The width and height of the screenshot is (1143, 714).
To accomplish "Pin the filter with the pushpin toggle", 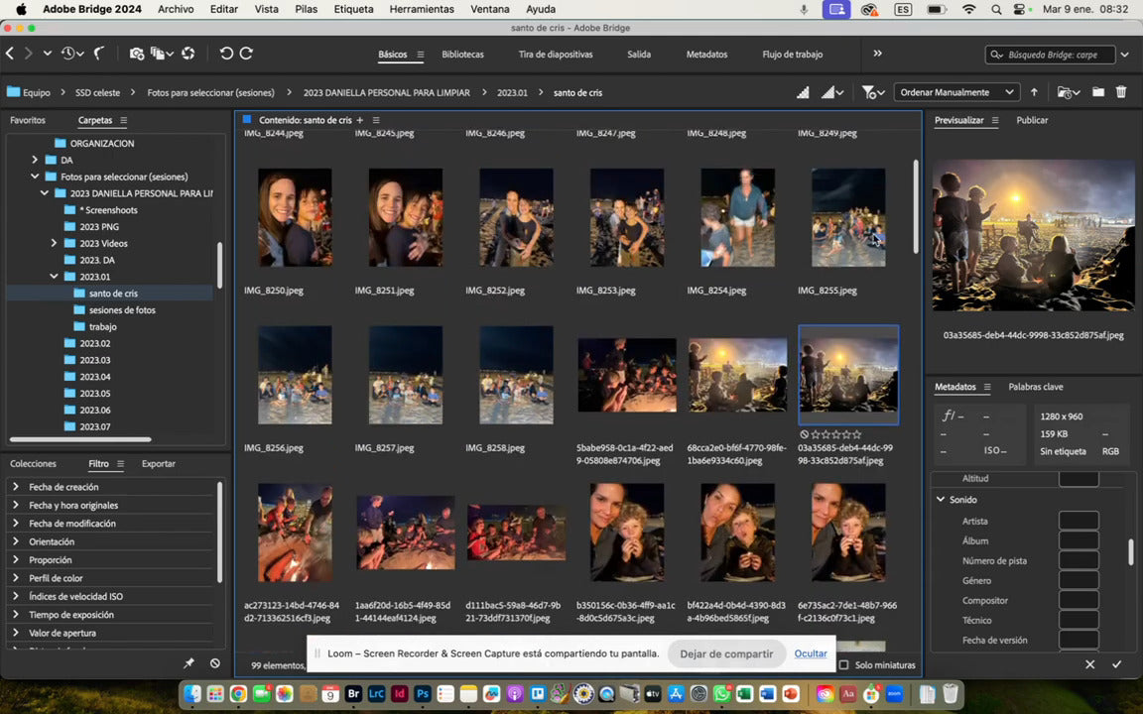I will coord(189,663).
